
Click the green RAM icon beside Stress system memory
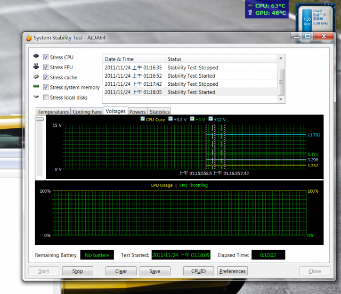(36, 86)
